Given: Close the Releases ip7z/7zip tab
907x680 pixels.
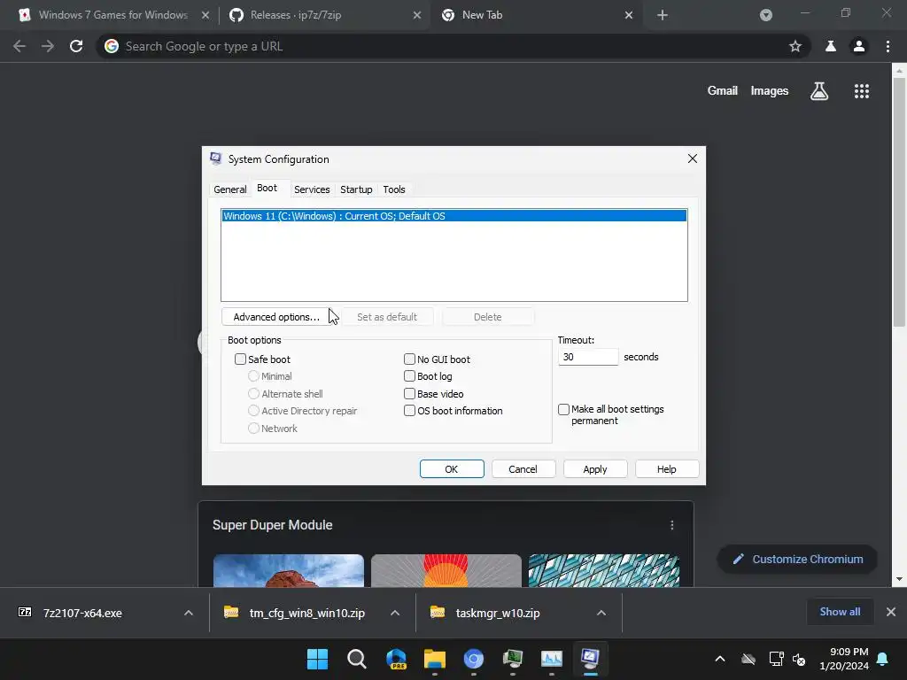Looking at the screenshot, I should pos(417,15).
